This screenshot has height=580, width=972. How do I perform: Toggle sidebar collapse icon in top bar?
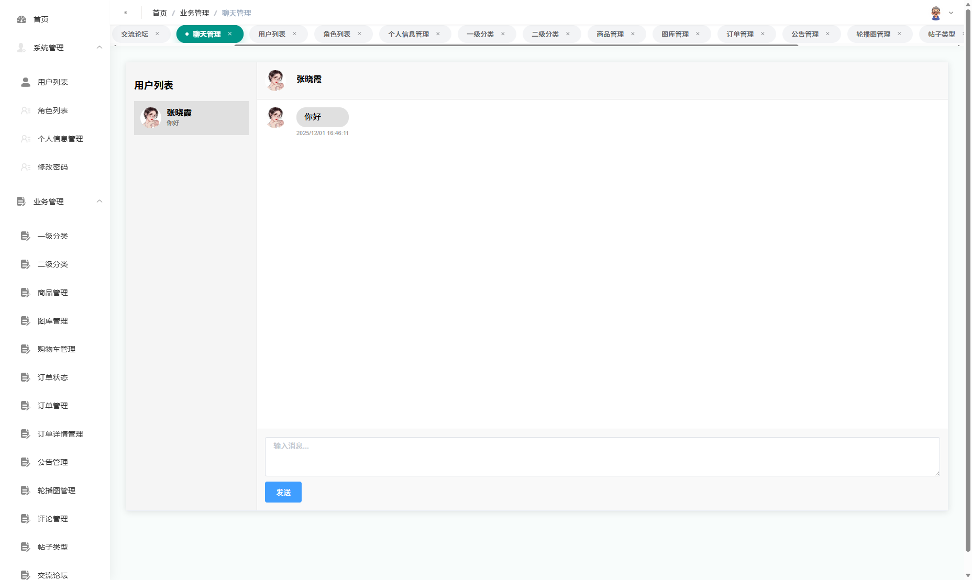(126, 13)
